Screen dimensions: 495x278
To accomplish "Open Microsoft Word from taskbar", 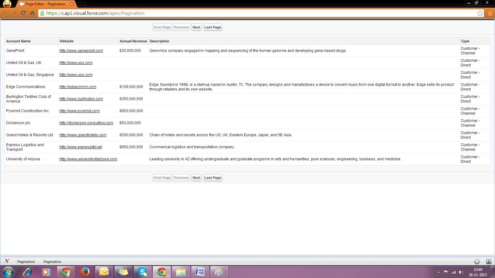I will coord(200,272).
